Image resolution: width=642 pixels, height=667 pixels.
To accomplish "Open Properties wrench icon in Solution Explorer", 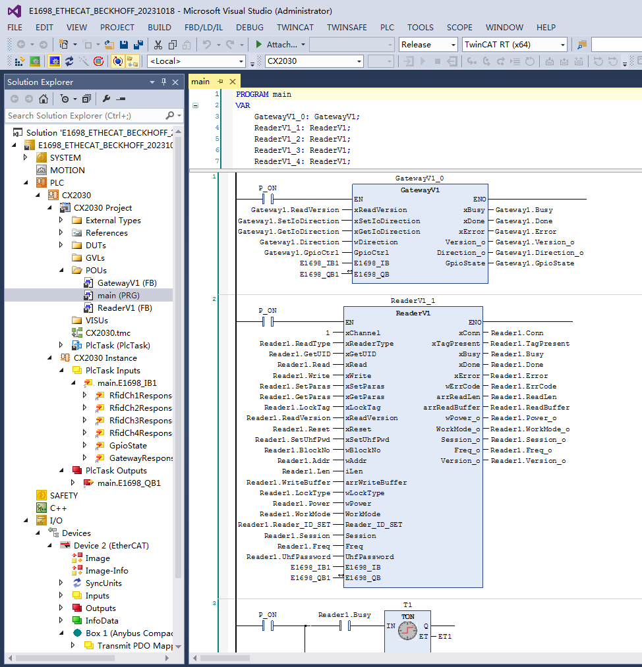I will coord(106,99).
